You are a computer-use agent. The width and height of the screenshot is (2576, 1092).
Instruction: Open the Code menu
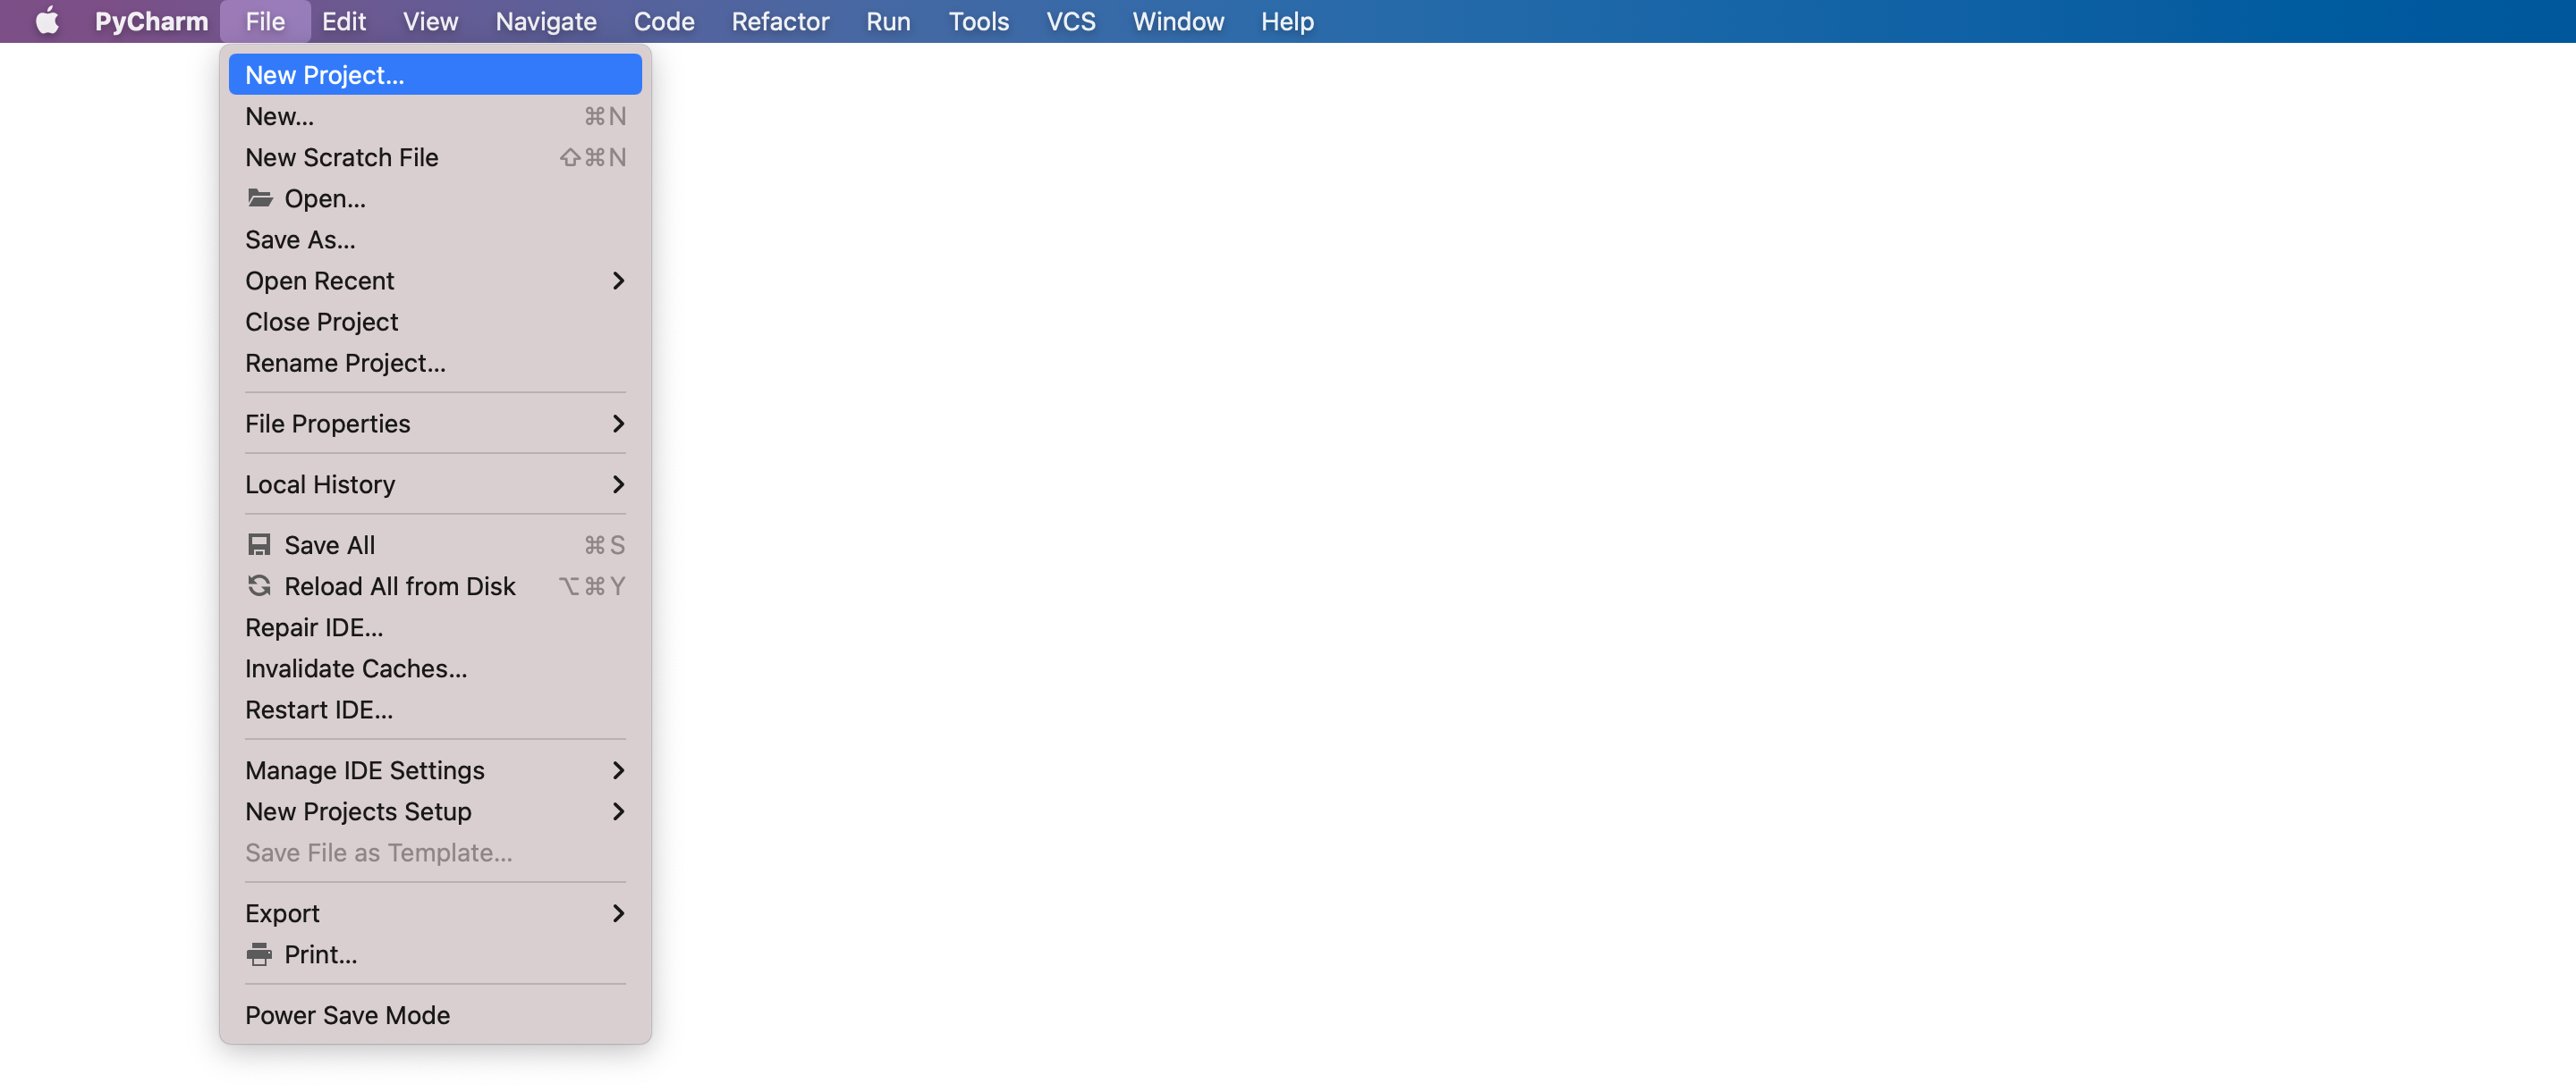click(664, 21)
